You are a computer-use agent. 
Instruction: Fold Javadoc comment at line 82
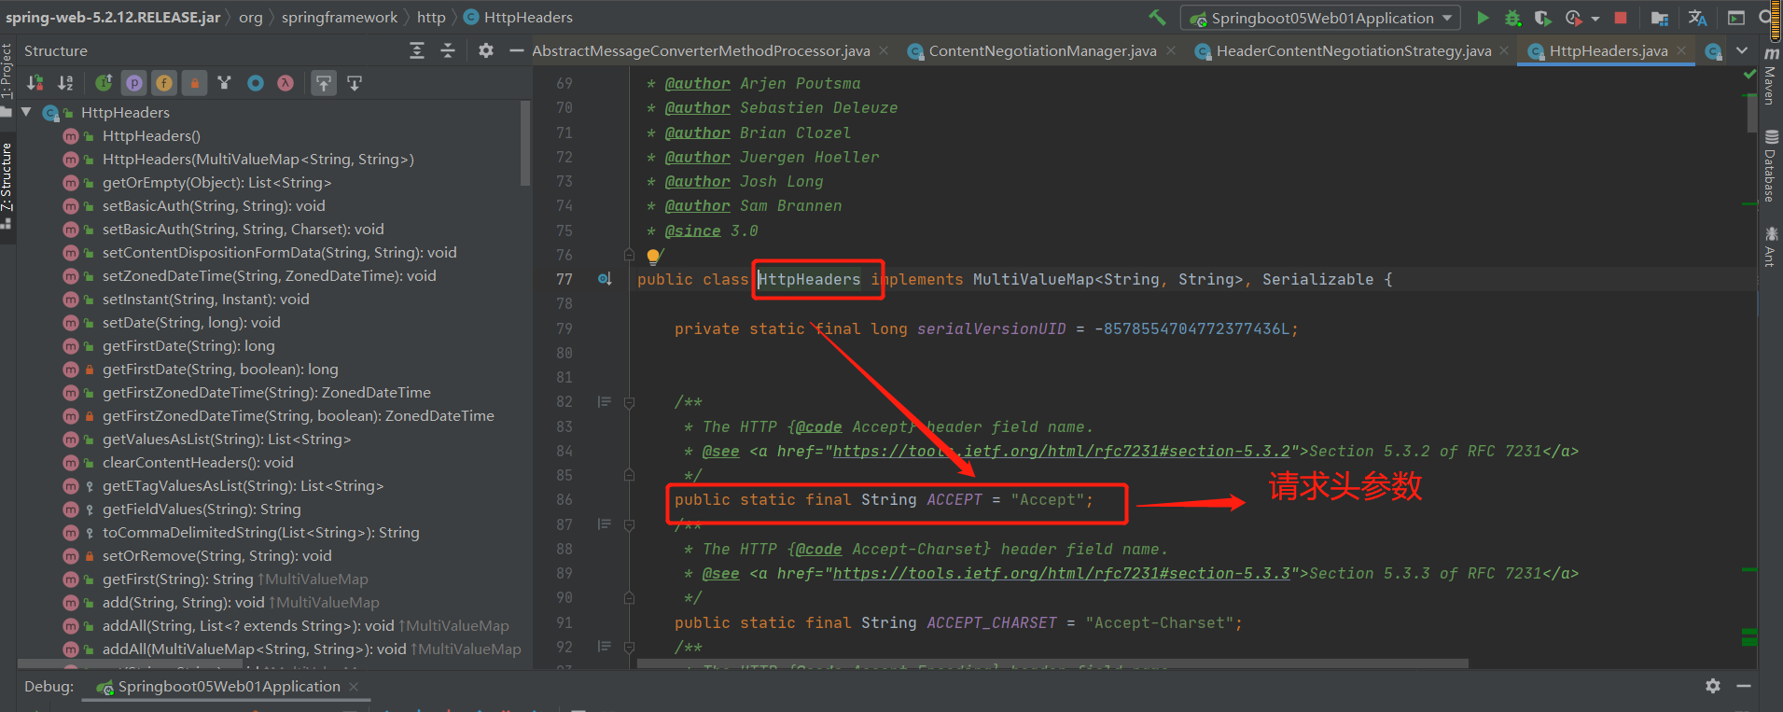629,402
